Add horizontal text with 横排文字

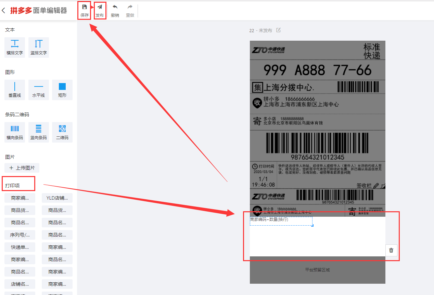(x=15, y=48)
